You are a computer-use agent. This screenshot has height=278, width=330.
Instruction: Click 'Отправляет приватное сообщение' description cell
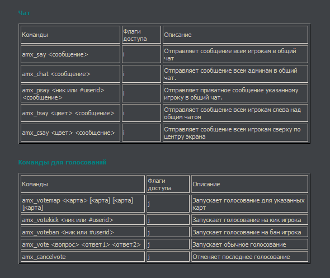click(235, 93)
